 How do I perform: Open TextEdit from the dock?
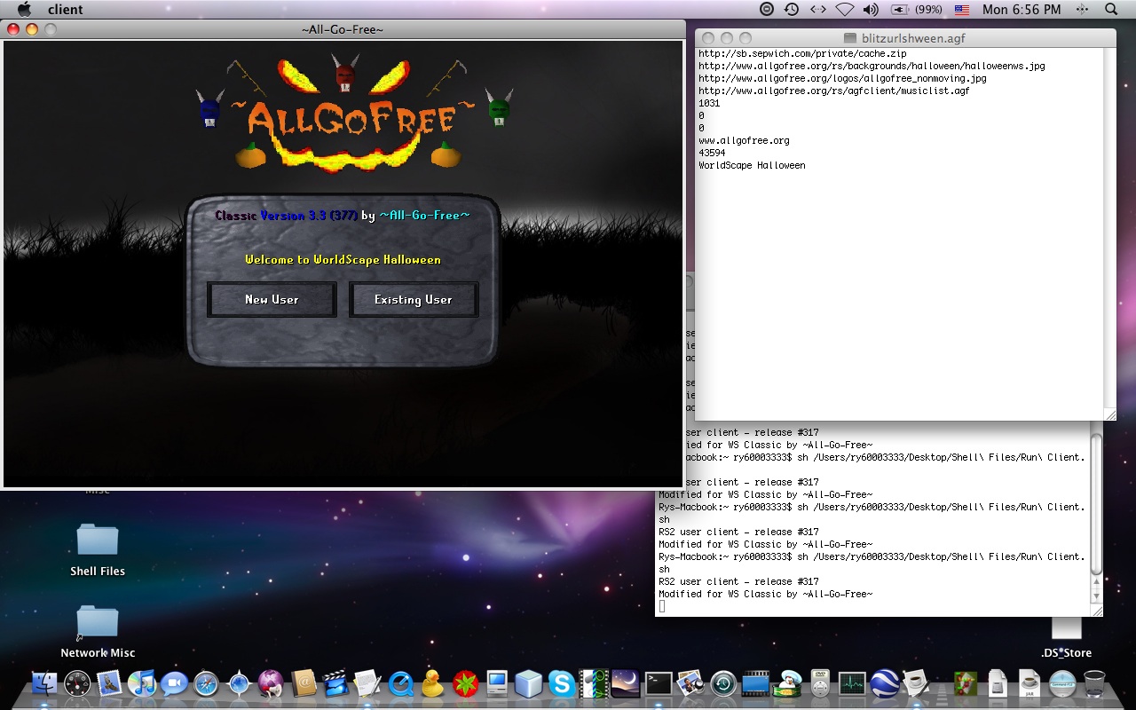[367, 682]
